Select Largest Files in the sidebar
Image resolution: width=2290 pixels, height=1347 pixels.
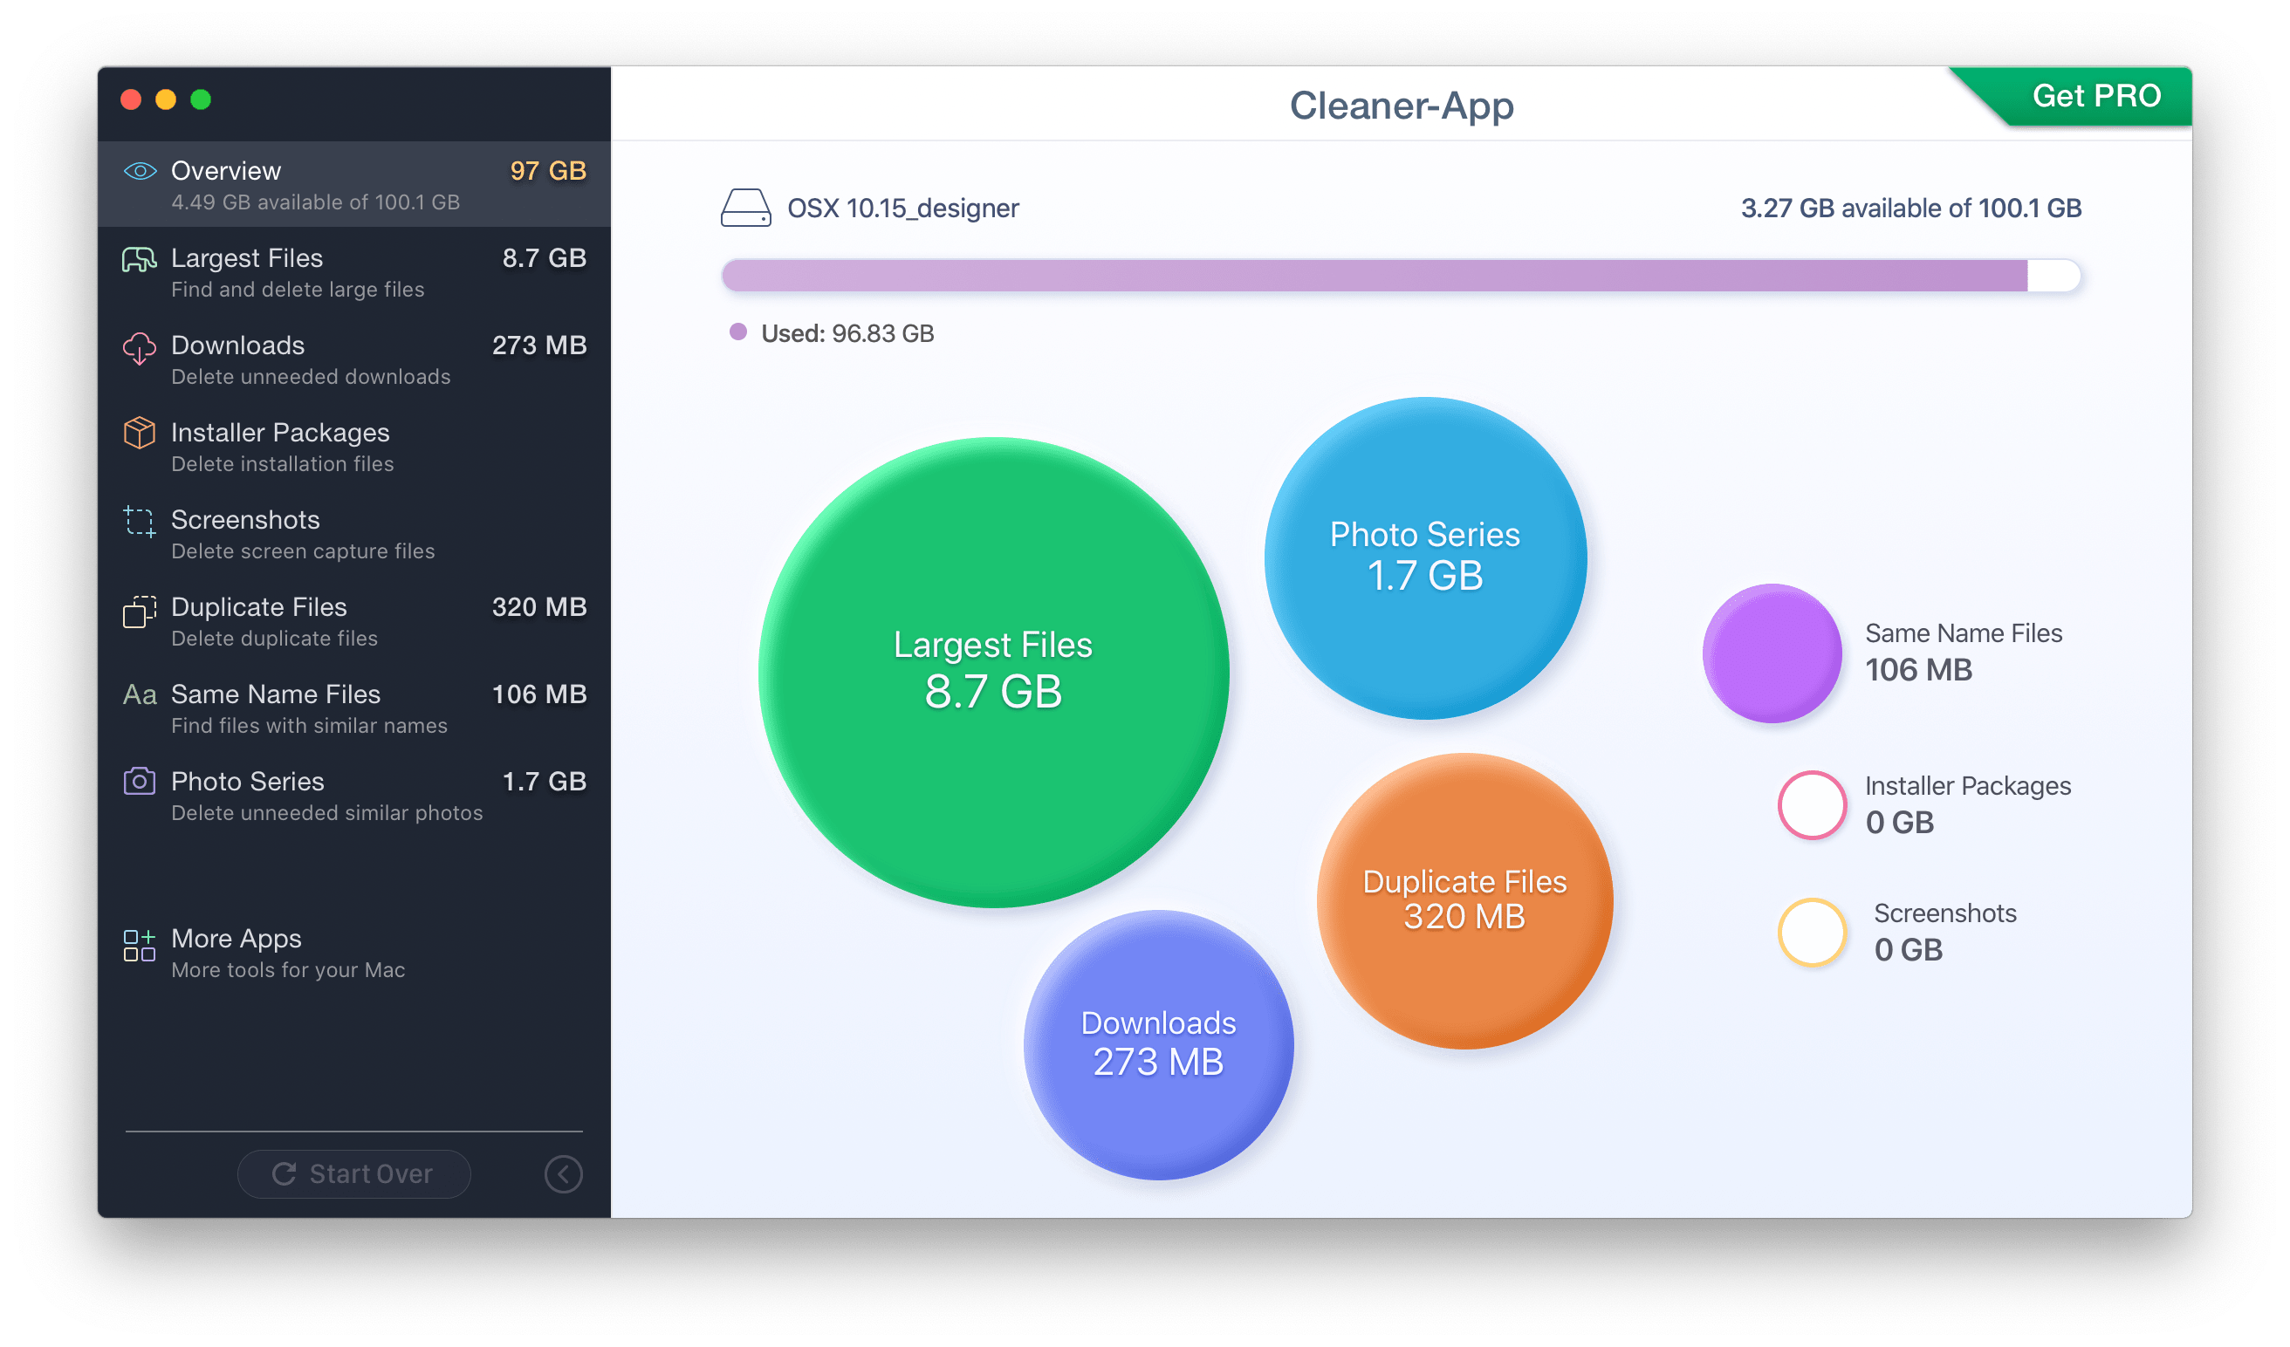click(x=354, y=271)
